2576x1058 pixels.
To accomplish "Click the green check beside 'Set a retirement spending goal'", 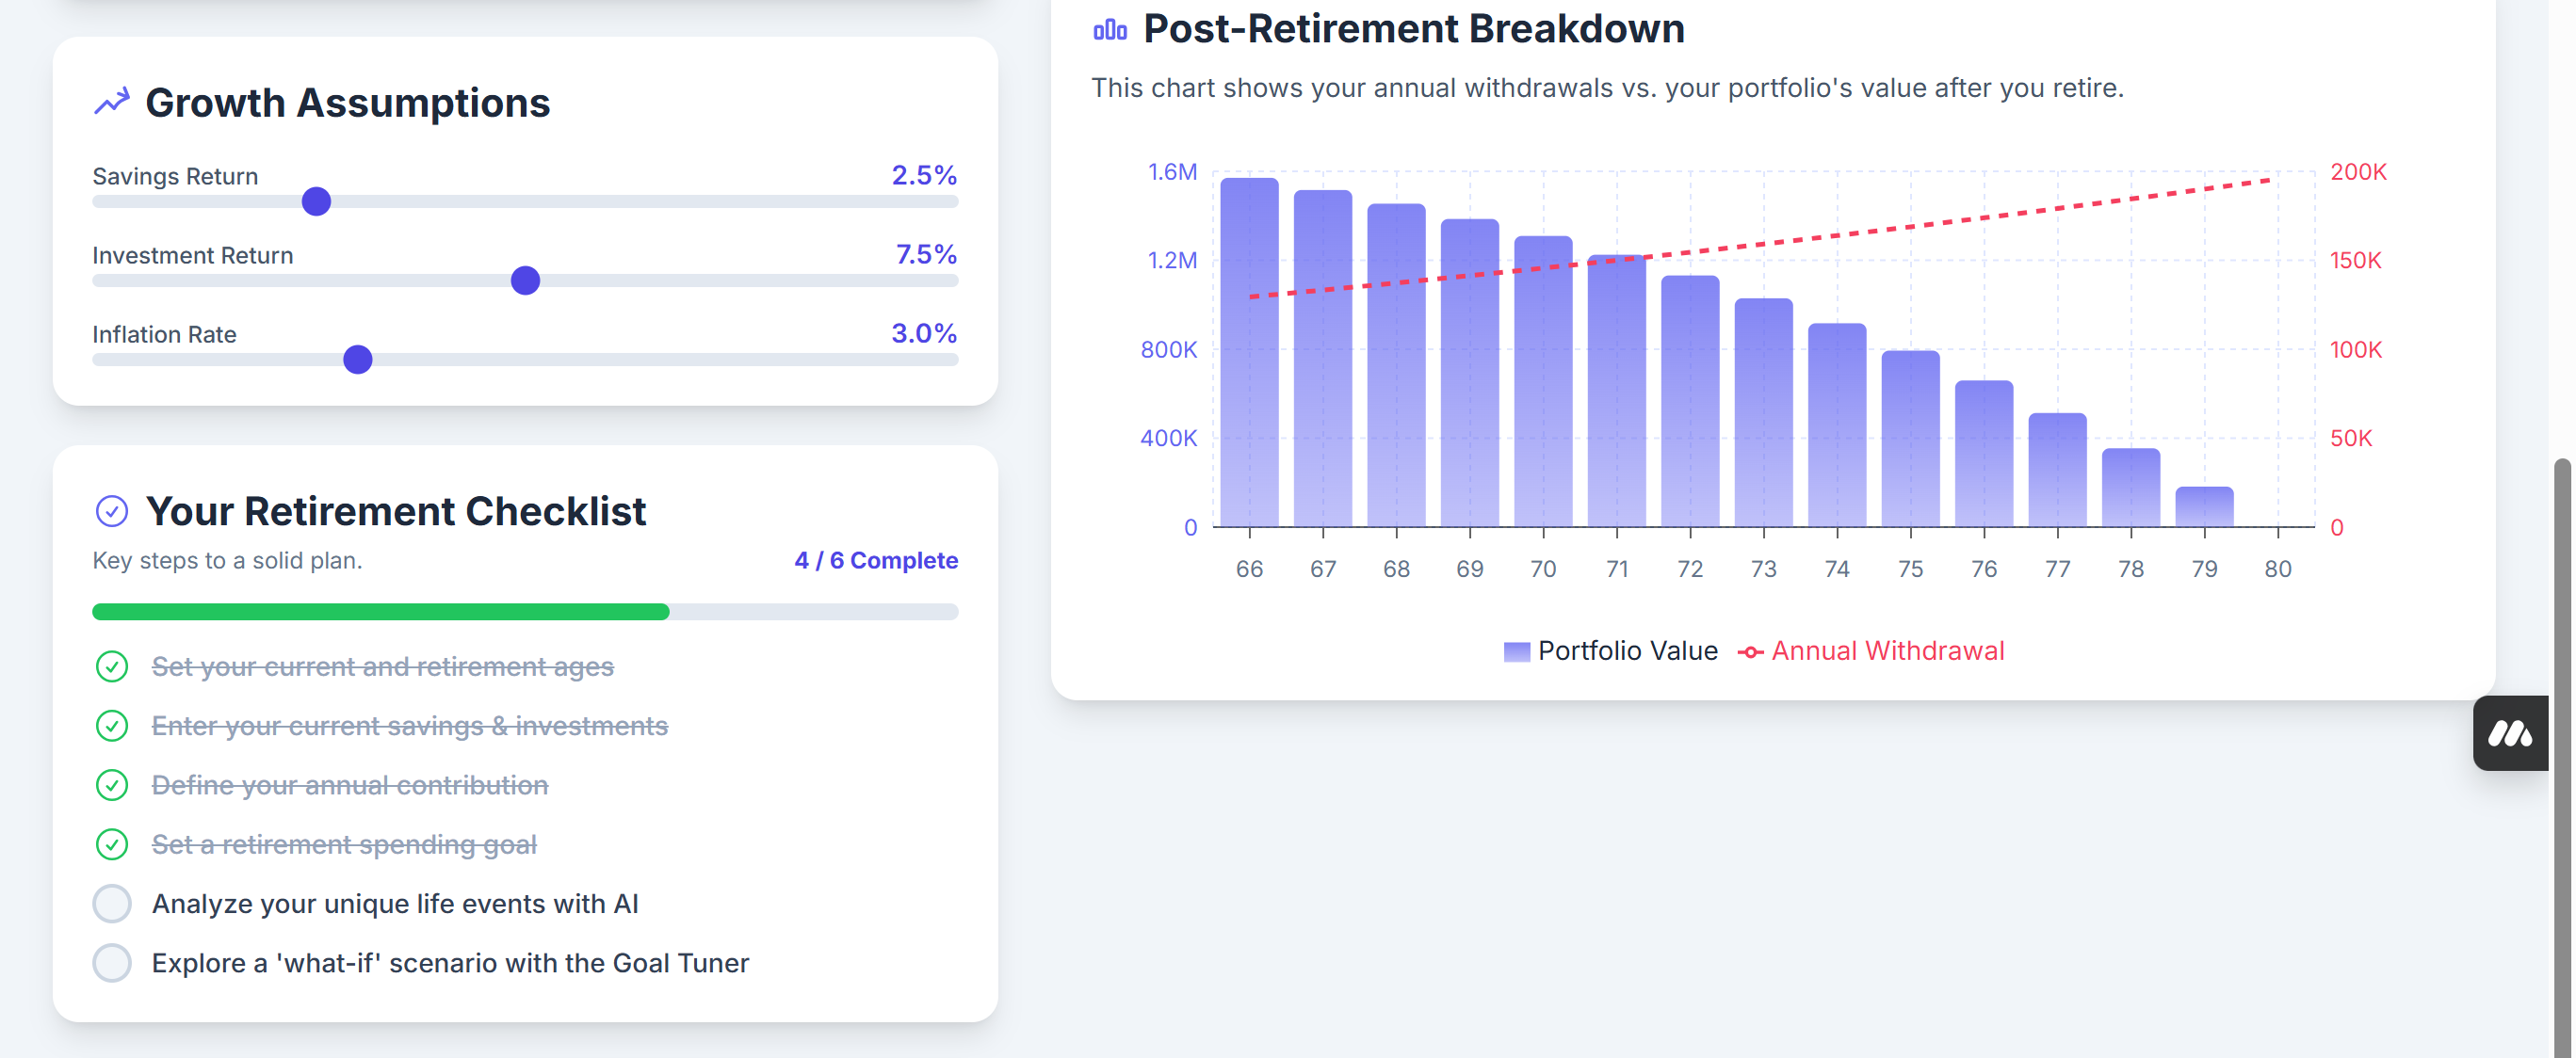I will tap(112, 844).
